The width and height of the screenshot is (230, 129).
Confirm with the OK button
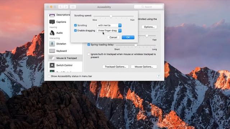coord(128,37)
